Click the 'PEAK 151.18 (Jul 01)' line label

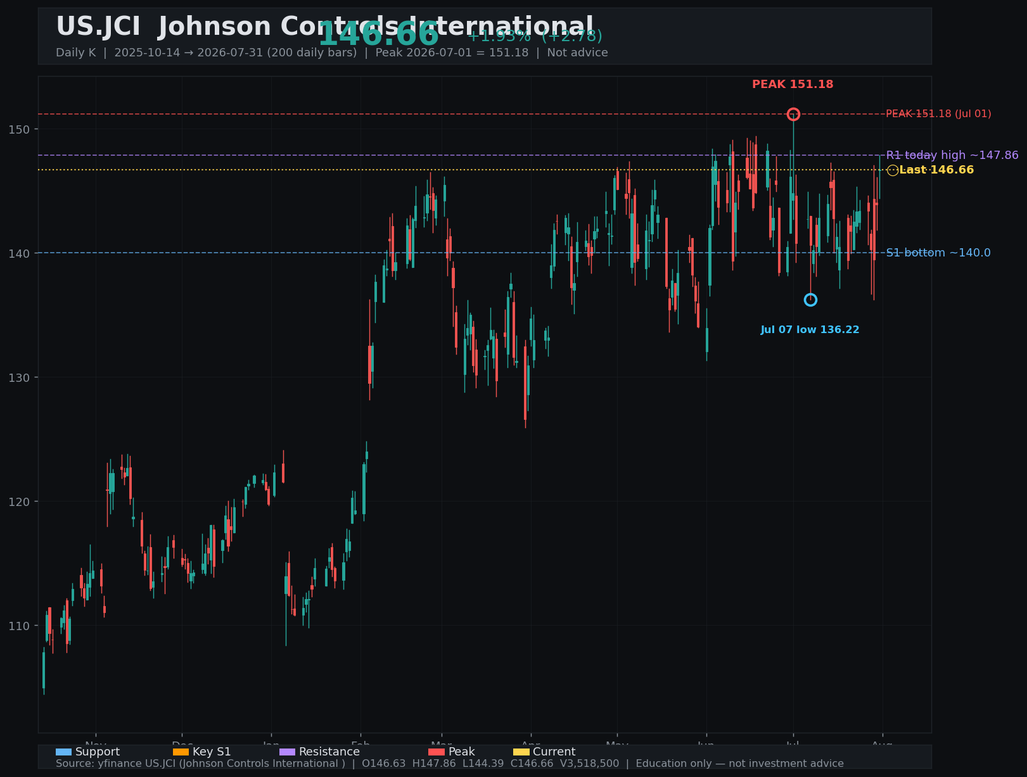[x=938, y=114]
